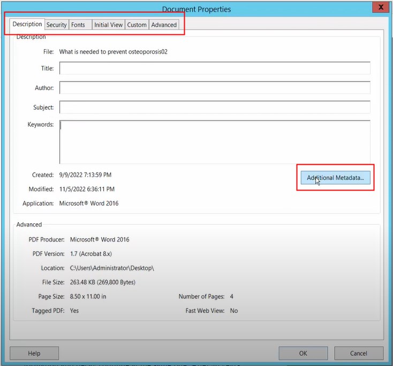Click the Document Properties title bar
Image resolution: width=393 pixels, height=366 pixels.
pos(196,9)
